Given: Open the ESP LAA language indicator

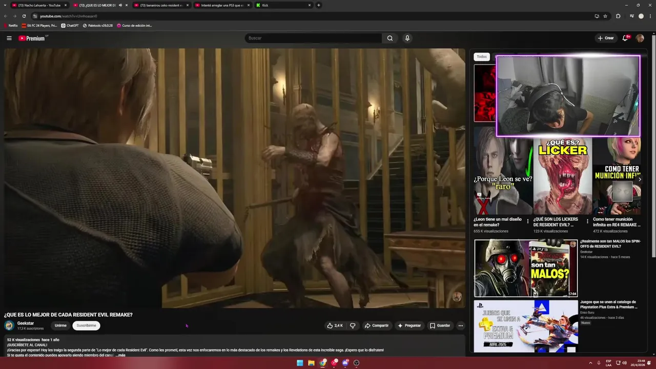Looking at the screenshot, I should point(608,363).
